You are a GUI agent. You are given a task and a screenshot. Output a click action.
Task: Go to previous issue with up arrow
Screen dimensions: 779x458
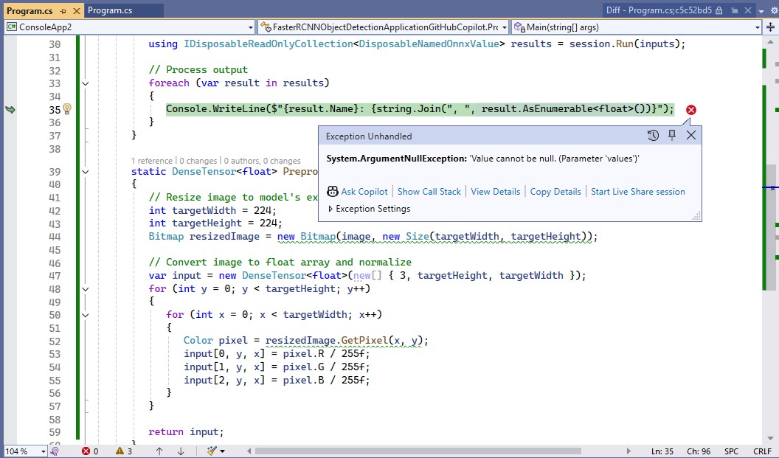(159, 451)
